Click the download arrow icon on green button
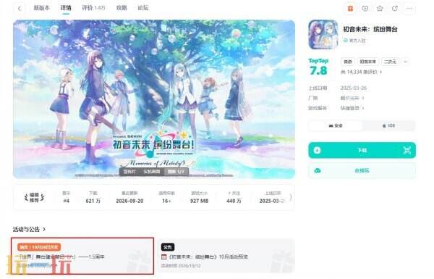 pos(318,150)
